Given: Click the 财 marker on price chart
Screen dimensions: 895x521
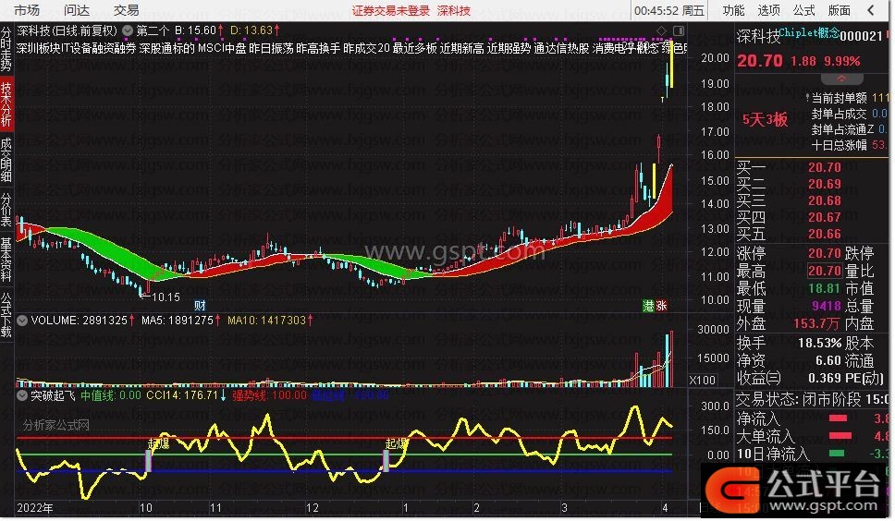Looking at the screenshot, I should (x=200, y=306).
